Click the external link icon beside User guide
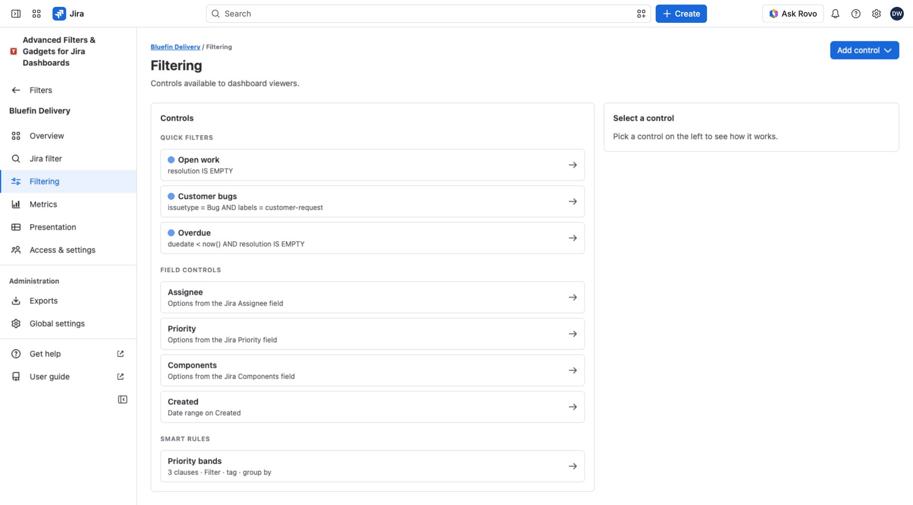Screen dimensions: 913x505 pyautogui.click(x=120, y=377)
